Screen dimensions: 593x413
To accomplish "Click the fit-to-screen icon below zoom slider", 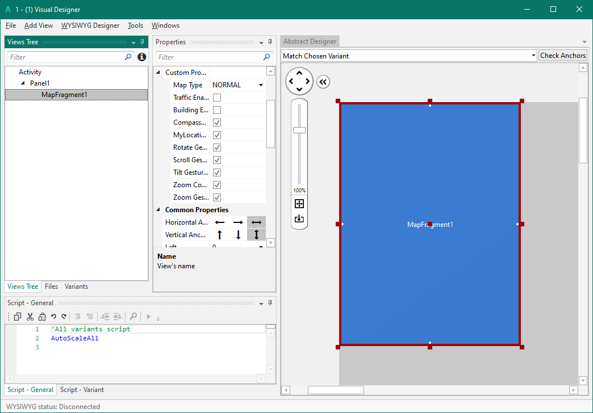I will point(299,204).
